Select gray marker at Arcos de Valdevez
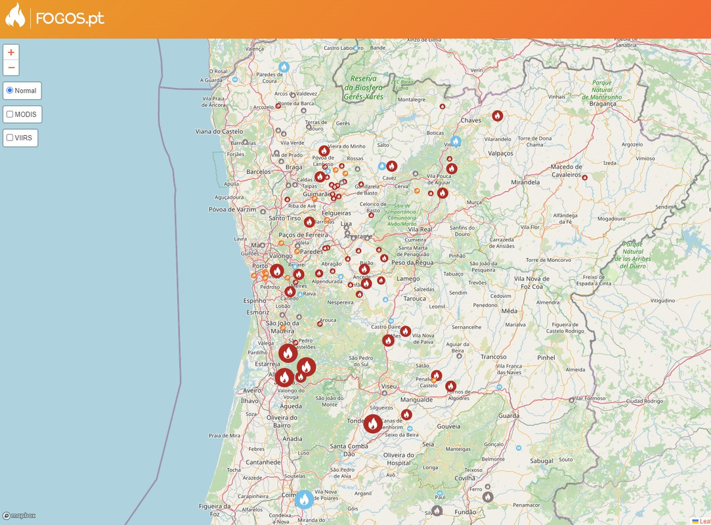 click(292, 95)
